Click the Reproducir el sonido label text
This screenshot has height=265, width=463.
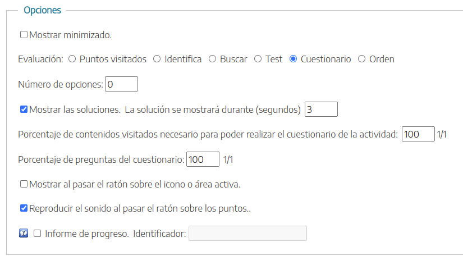click(140, 208)
